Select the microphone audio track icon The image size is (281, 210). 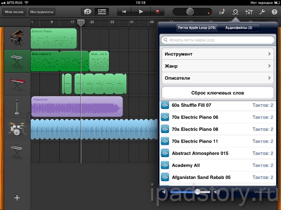17,107
